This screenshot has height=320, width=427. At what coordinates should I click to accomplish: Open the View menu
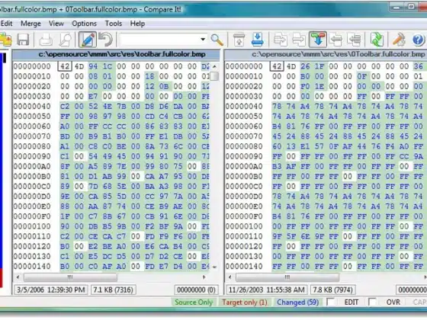56,24
